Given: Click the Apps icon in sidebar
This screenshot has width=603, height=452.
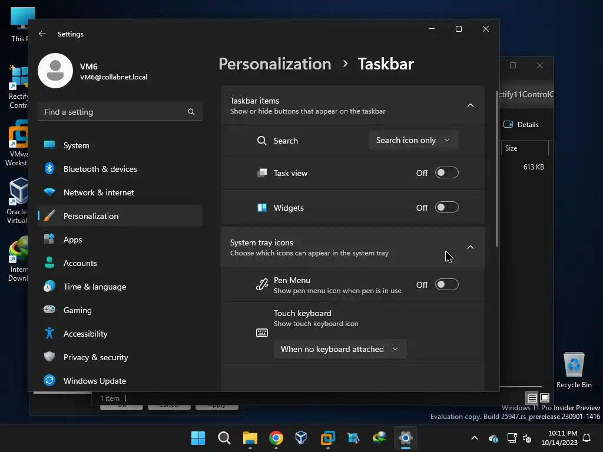Looking at the screenshot, I should pyautogui.click(x=49, y=239).
